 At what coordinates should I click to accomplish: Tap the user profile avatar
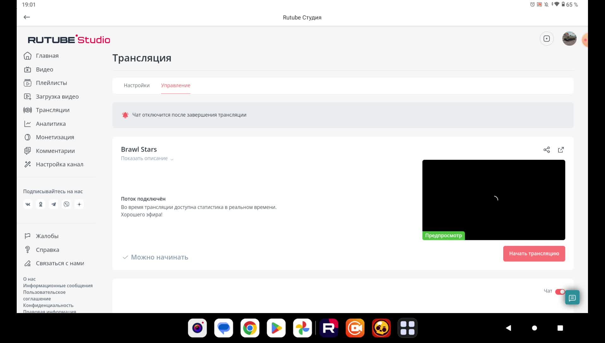tap(569, 39)
